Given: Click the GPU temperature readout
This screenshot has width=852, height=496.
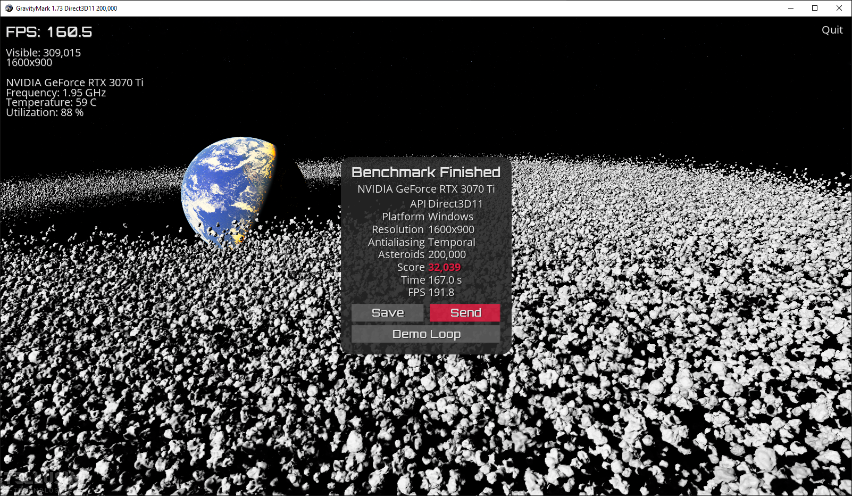Looking at the screenshot, I should (x=51, y=102).
